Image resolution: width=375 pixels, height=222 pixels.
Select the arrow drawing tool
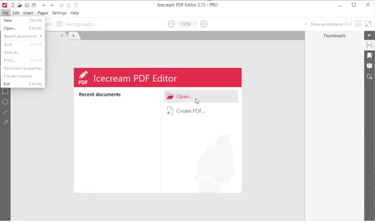pos(5,123)
